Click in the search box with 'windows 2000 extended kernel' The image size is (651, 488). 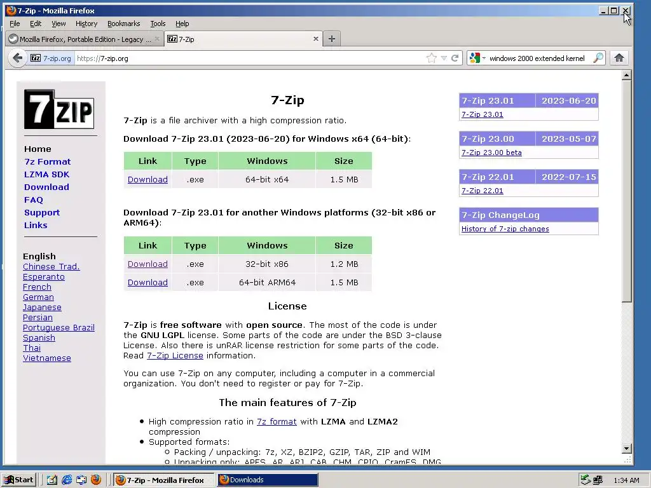tap(537, 58)
